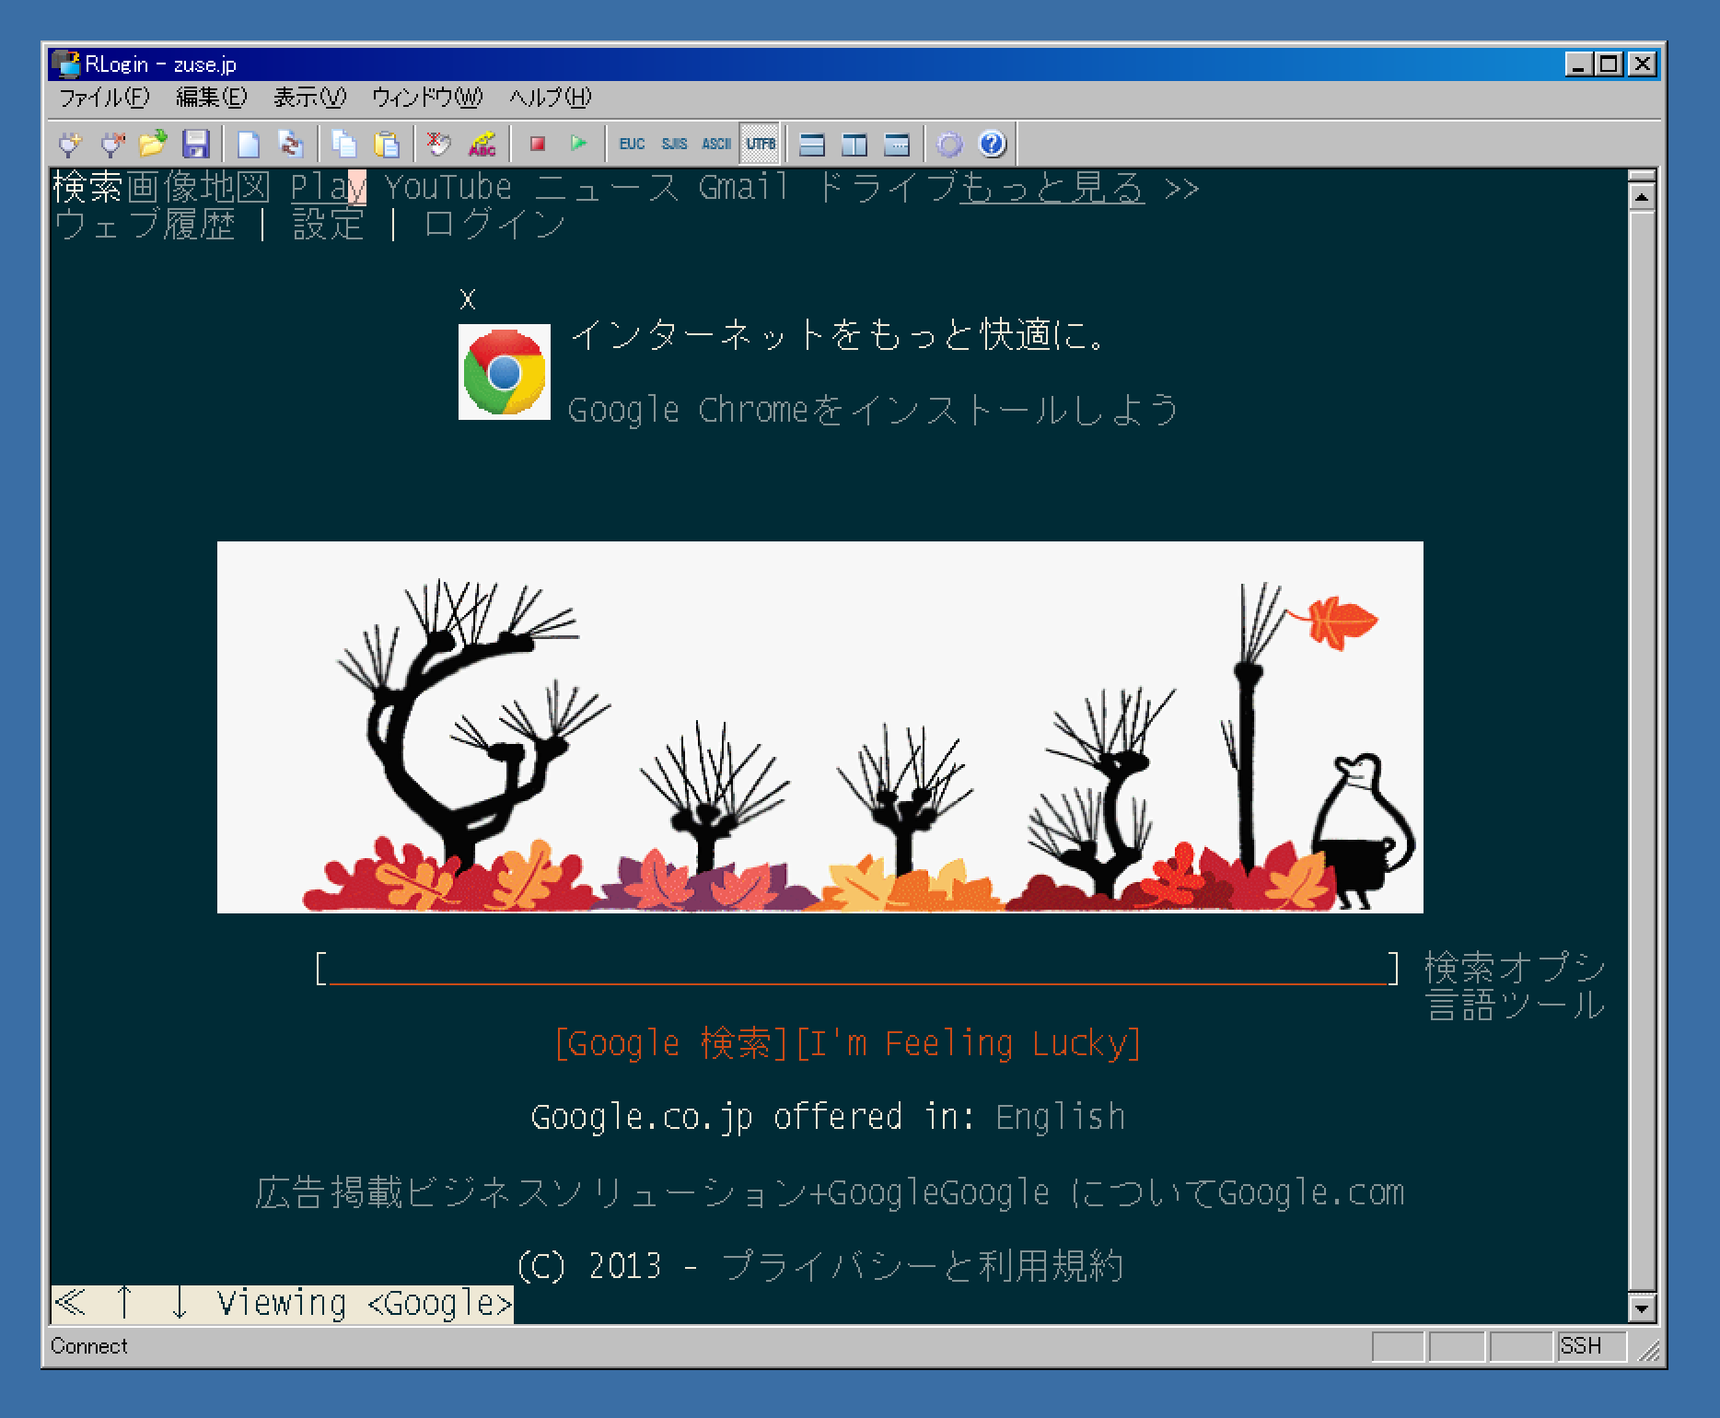Copy using the toolbar copy icon

click(344, 144)
